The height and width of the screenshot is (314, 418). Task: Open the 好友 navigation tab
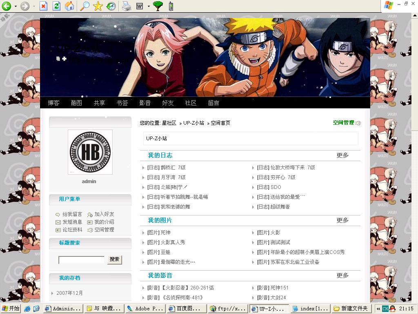[168, 103]
